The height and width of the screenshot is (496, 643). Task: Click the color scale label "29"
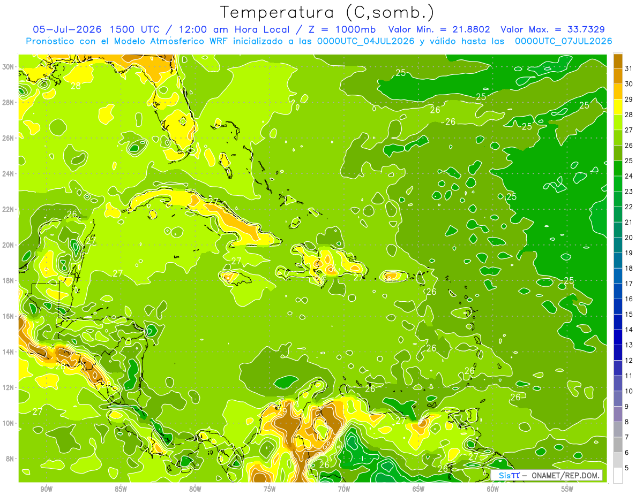629,99
